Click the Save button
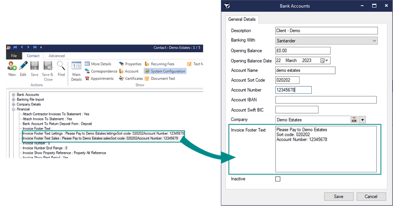The image size is (393, 206). (x=338, y=197)
